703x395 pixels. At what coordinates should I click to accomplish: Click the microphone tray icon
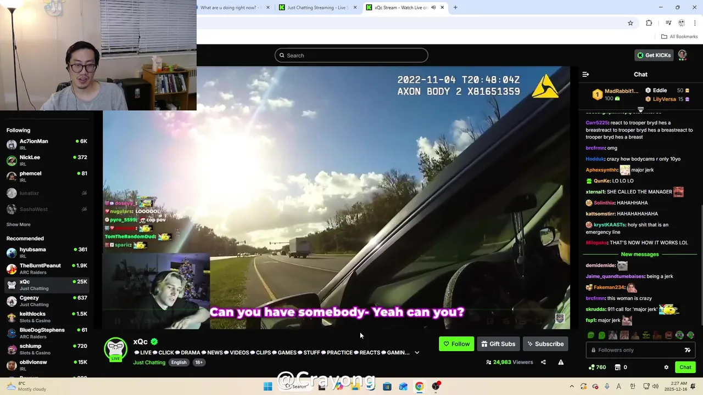(x=607, y=386)
